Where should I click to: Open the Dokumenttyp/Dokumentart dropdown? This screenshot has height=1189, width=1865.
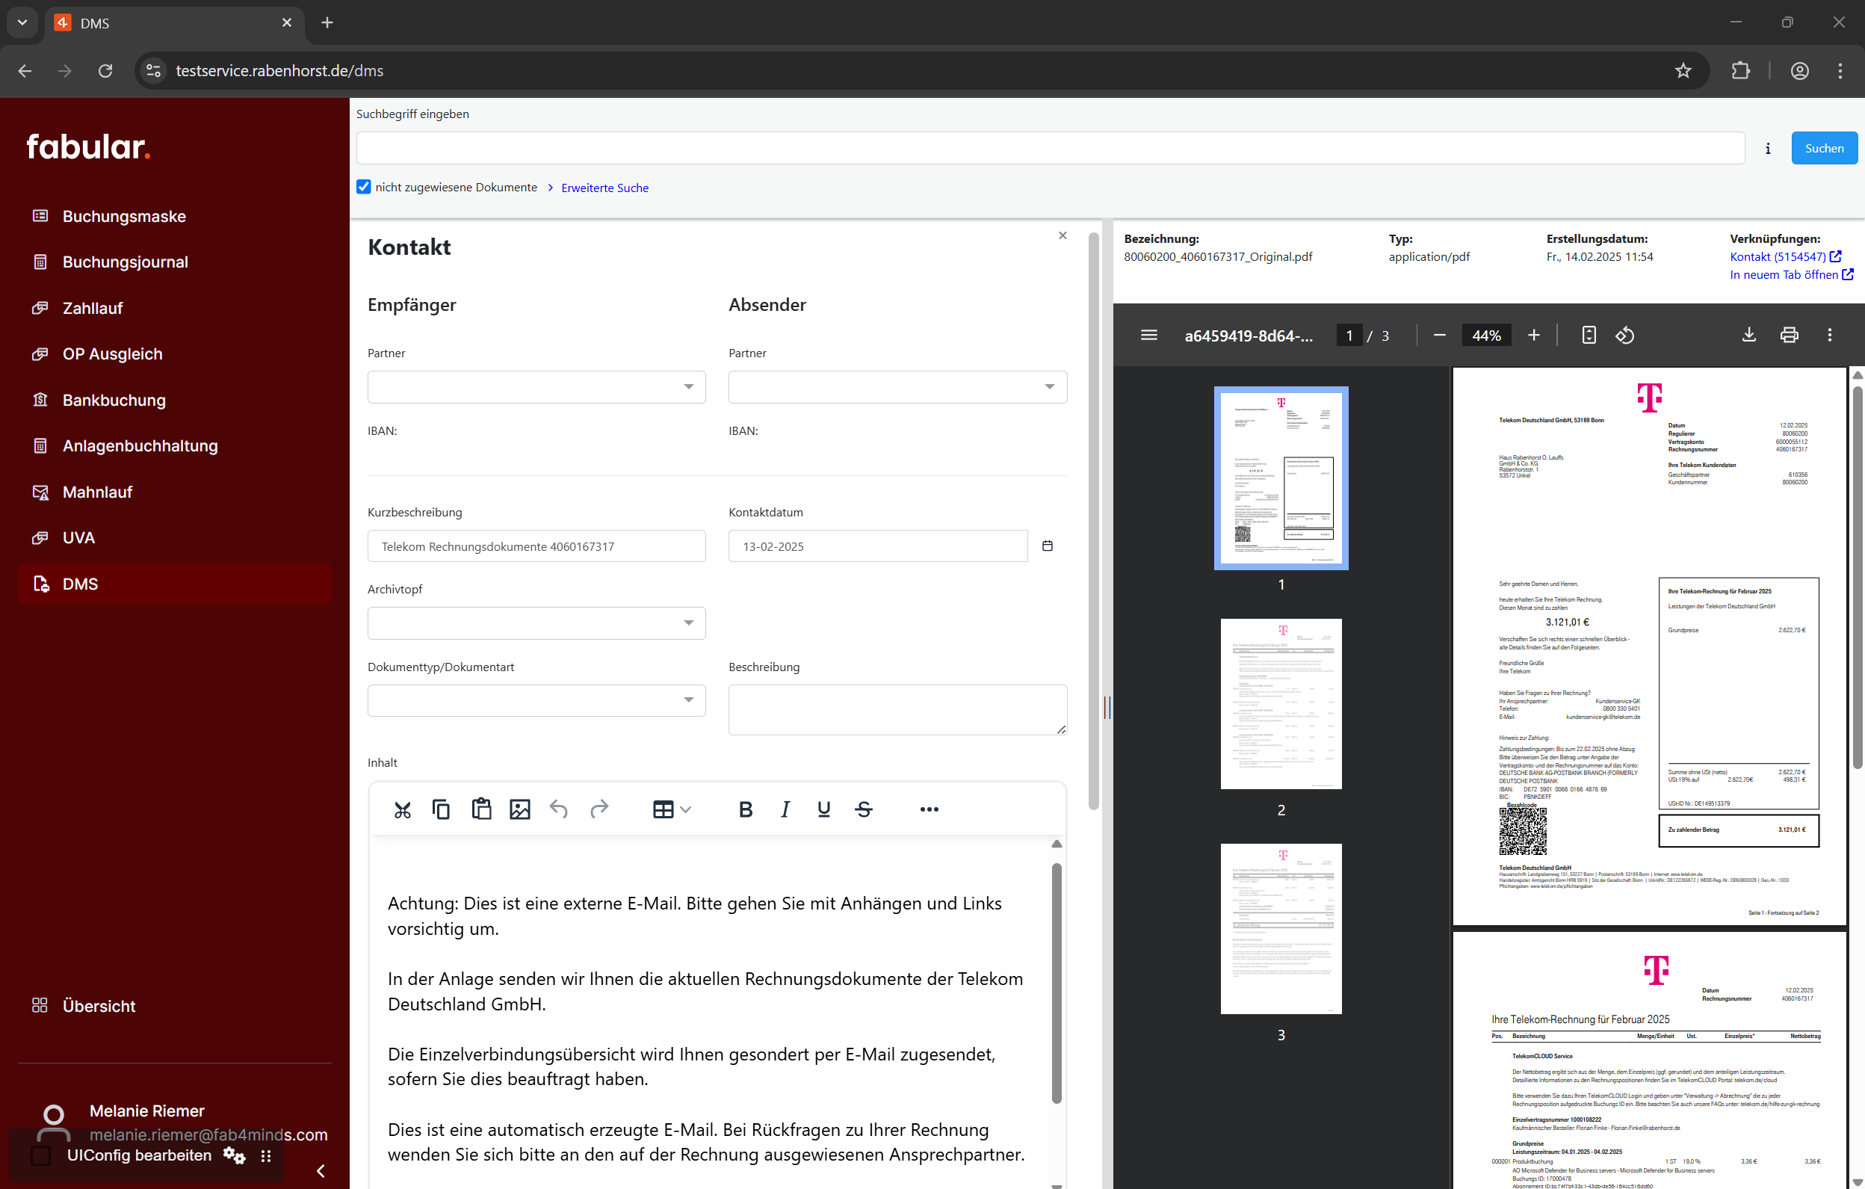click(536, 700)
